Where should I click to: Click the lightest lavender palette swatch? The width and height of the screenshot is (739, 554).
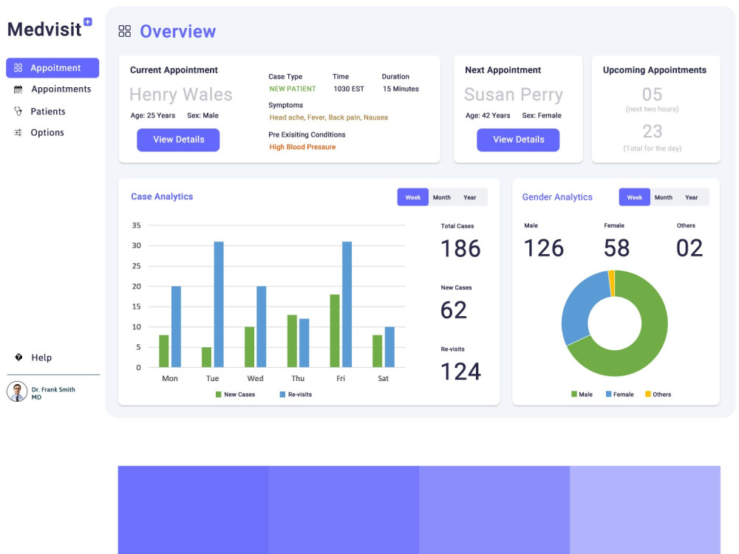(x=645, y=510)
